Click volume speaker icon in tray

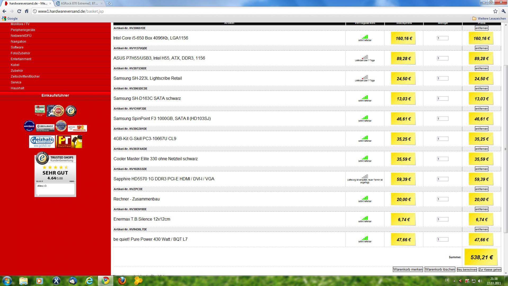(x=480, y=281)
